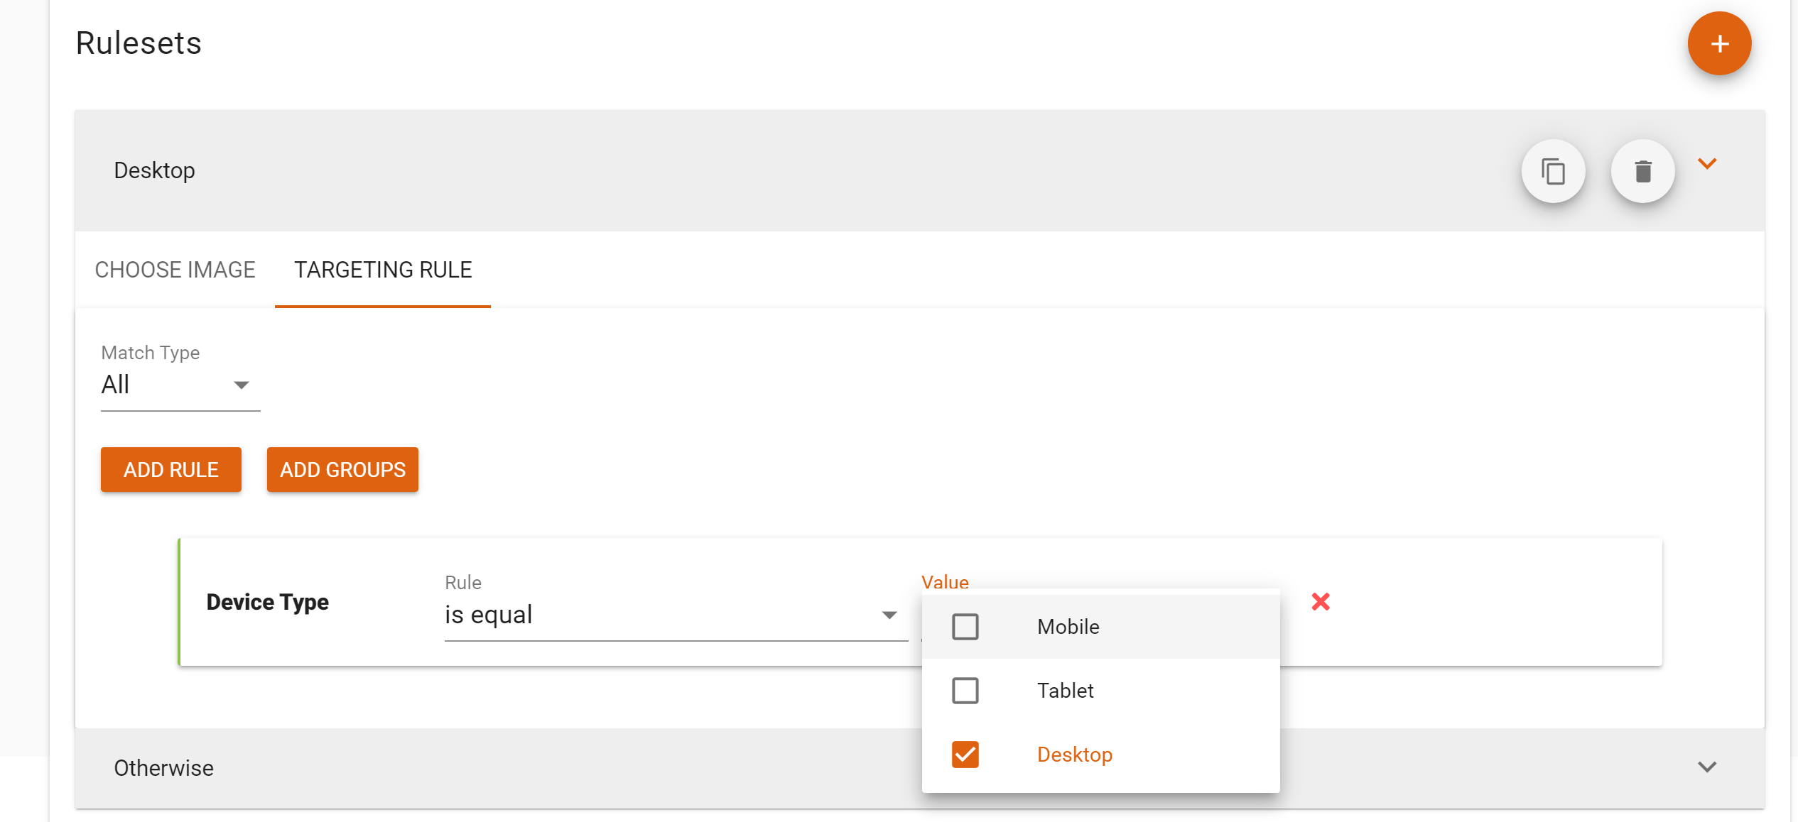Click the Desktop ruleset title
This screenshot has height=822, width=1798.
154,170
